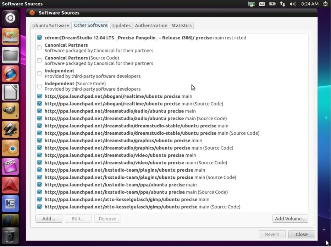
Task: Click the Add... button
Action: click(x=49, y=219)
